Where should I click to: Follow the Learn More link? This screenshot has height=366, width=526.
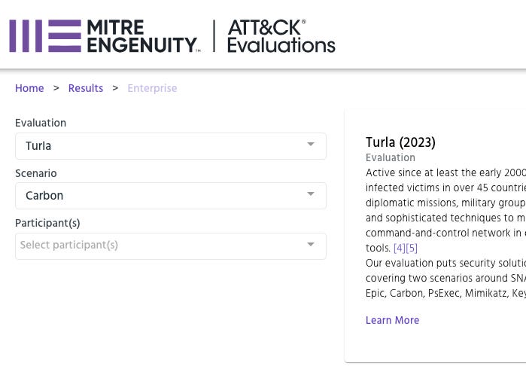tap(393, 320)
